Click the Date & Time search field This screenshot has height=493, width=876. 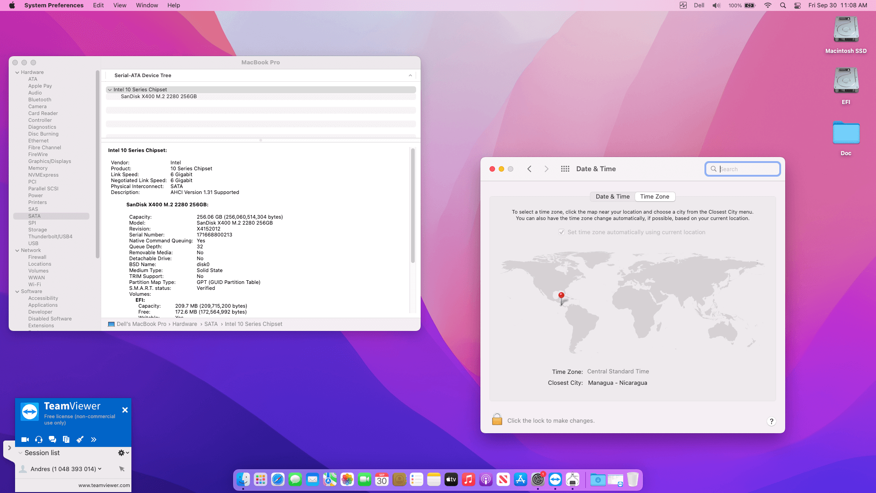pos(743,169)
